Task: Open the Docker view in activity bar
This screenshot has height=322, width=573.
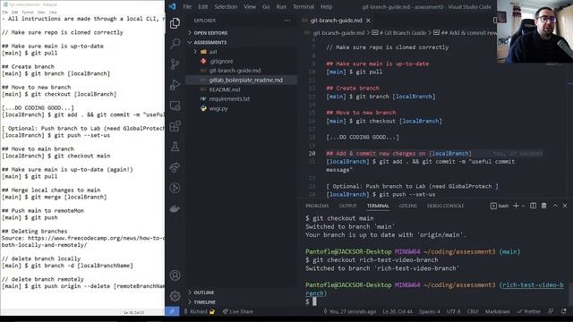Action: point(175,208)
